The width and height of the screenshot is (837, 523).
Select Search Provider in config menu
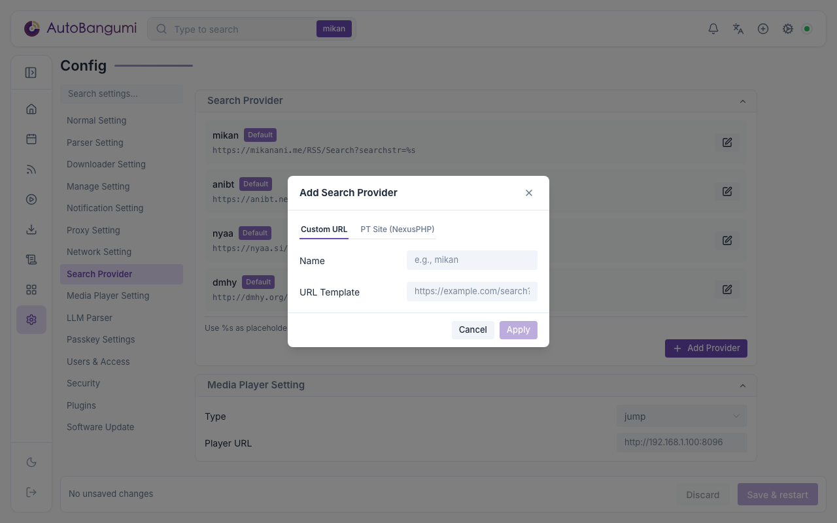tap(122, 274)
